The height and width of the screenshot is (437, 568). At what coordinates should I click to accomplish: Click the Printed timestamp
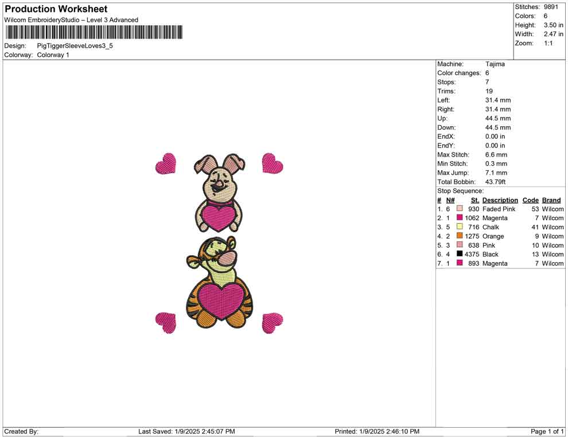(377, 431)
